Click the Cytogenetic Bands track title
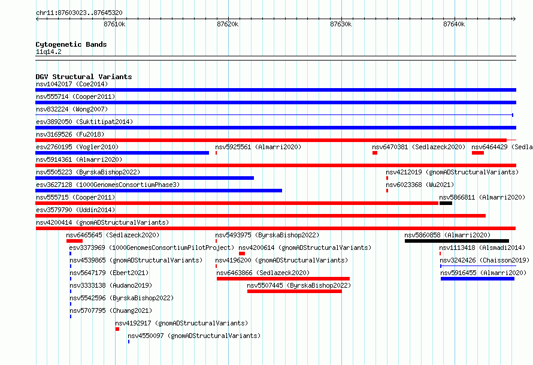The image size is (533, 365). click(71, 44)
